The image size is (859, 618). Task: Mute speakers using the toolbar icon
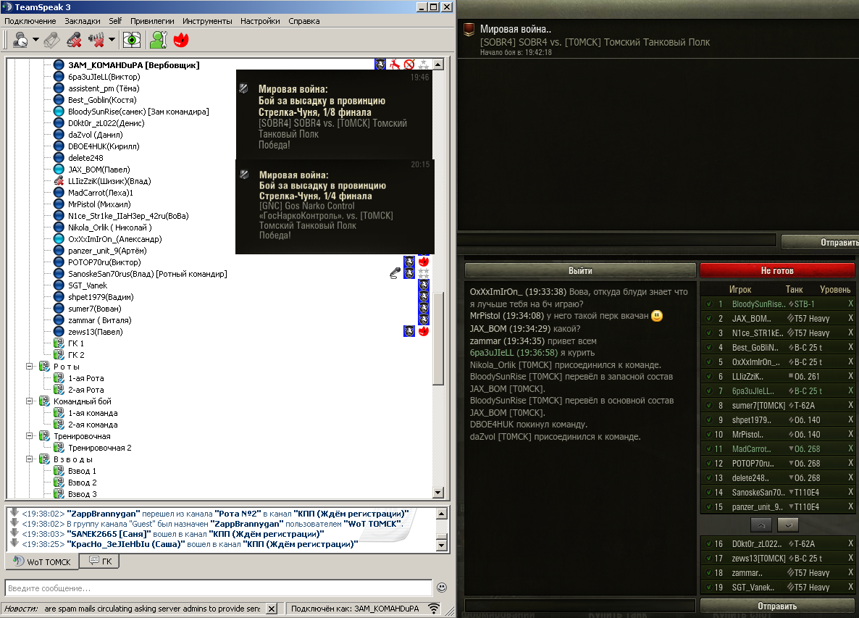click(96, 40)
